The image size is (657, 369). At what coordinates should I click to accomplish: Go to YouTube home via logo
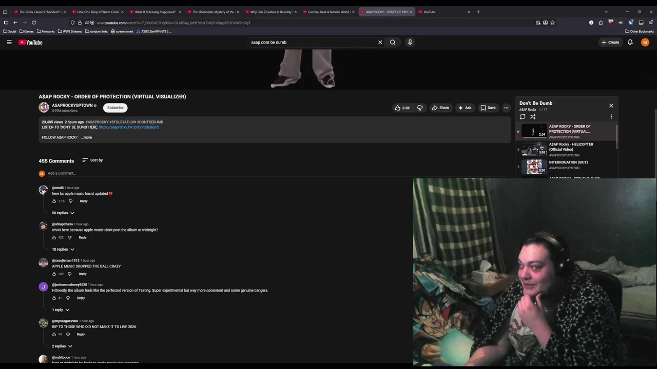click(x=31, y=43)
